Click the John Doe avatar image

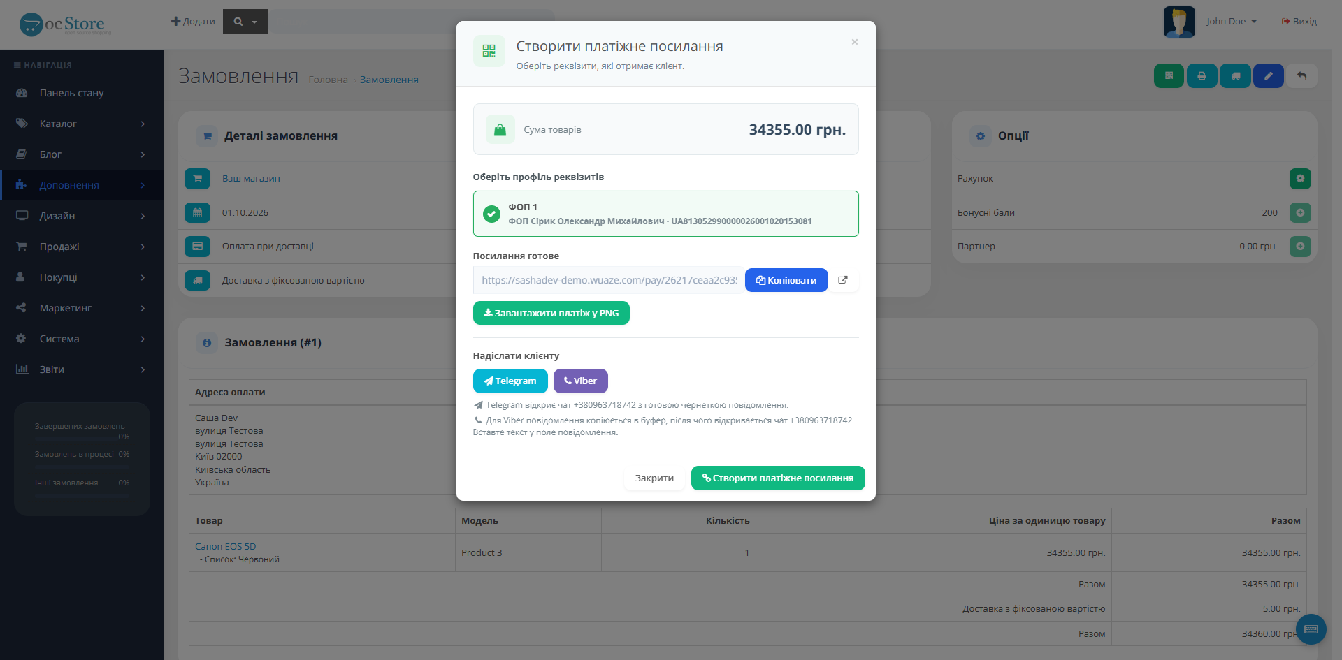click(x=1179, y=22)
